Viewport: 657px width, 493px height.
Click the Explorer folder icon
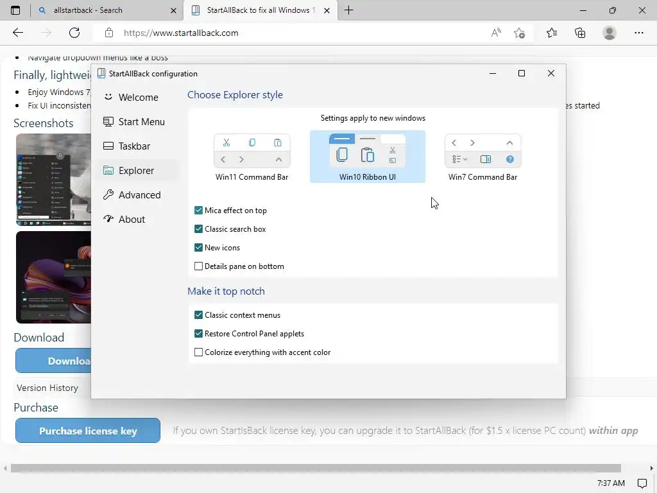108,170
